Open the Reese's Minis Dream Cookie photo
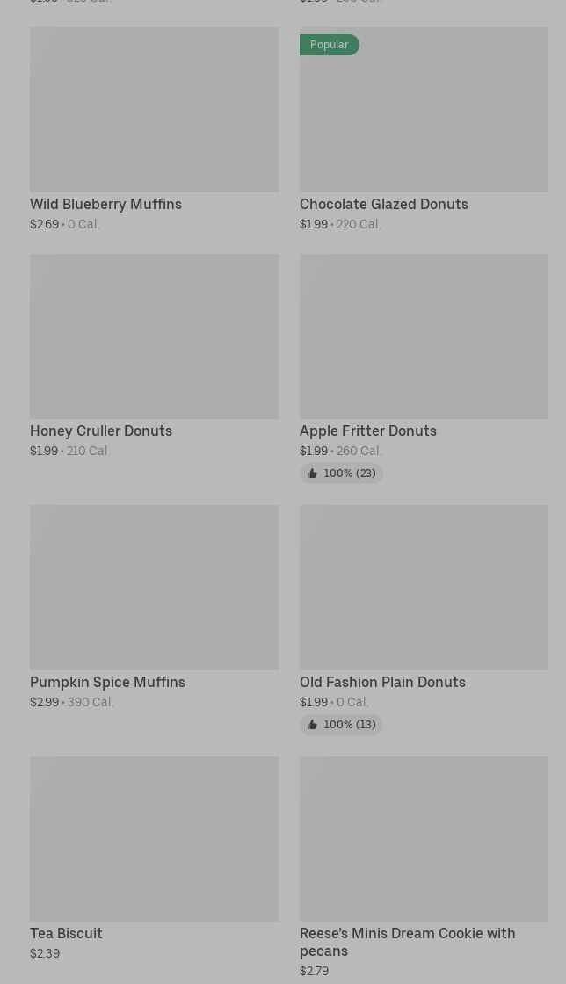566x984 pixels. coord(424,839)
